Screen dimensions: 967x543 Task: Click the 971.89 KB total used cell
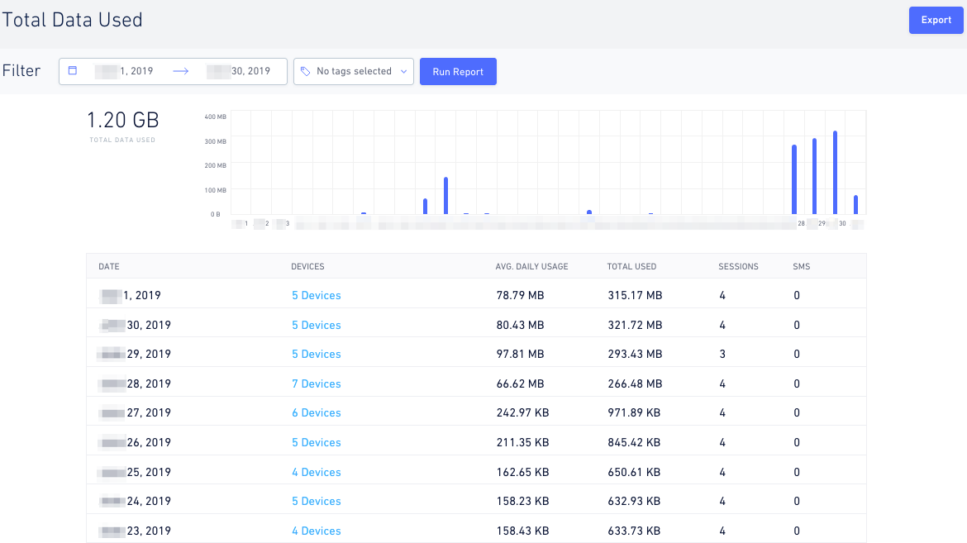tap(634, 412)
